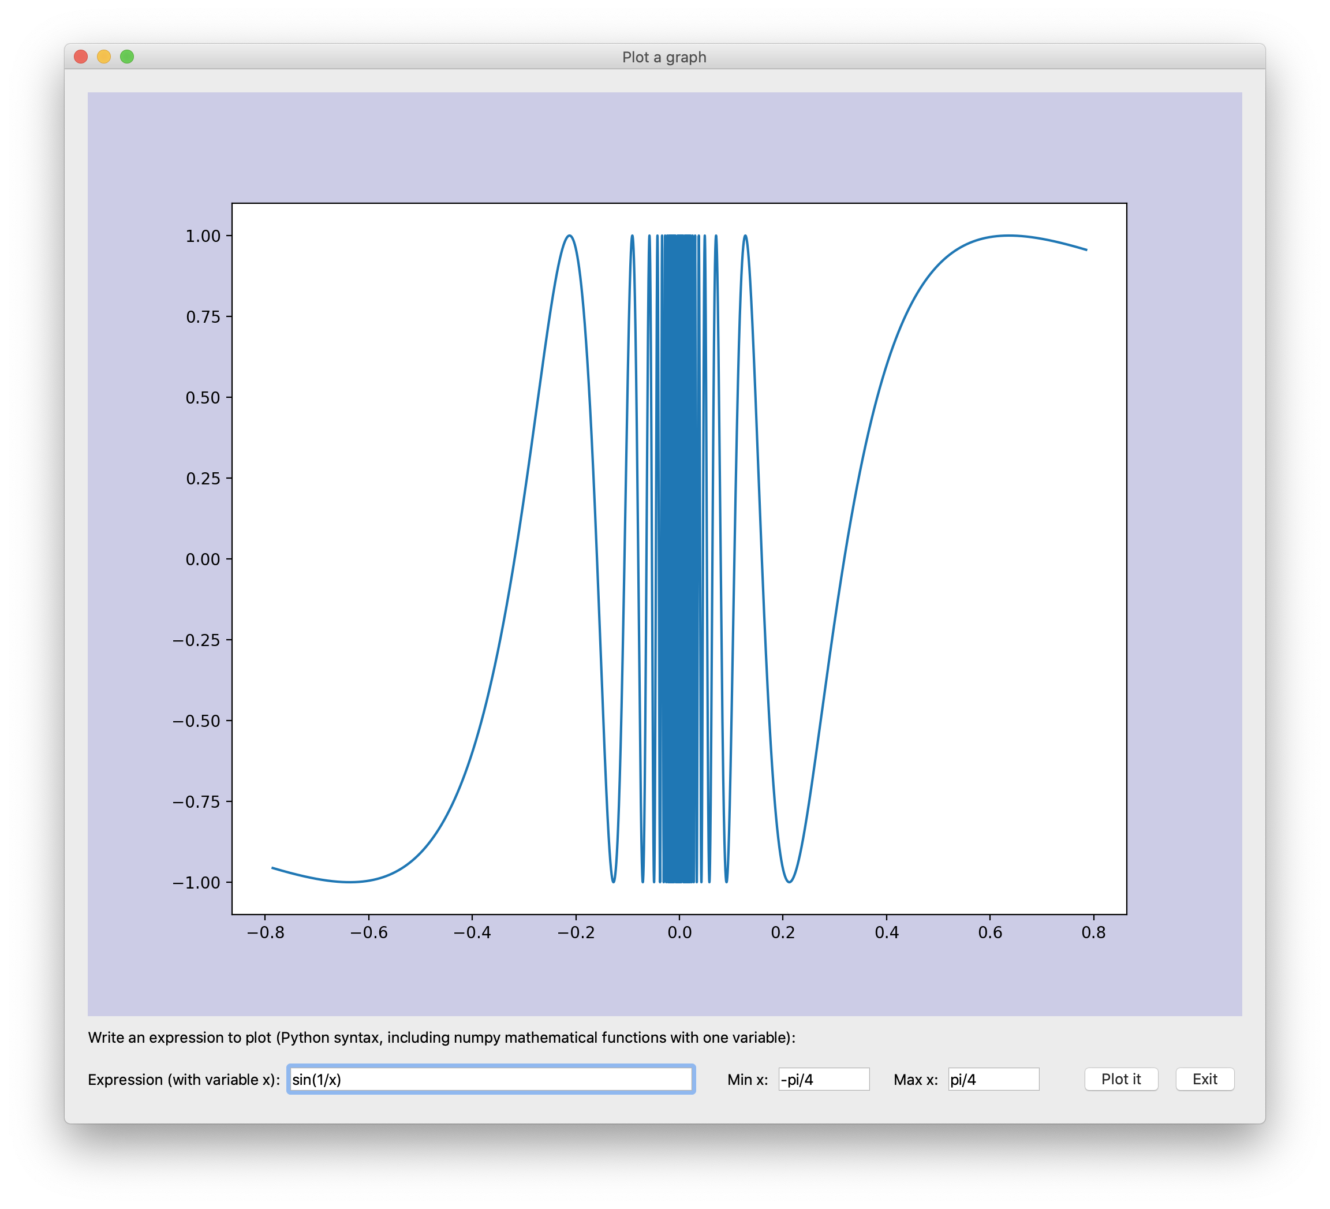
Task: Click the 0.8 x-axis tick label
Action: (1093, 932)
